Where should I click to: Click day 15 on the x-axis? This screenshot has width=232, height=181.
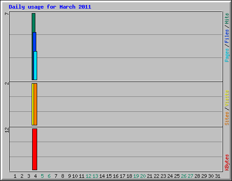coord(109,176)
